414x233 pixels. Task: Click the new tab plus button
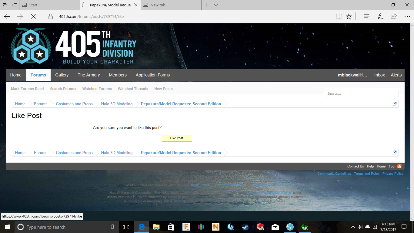click(x=206, y=5)
